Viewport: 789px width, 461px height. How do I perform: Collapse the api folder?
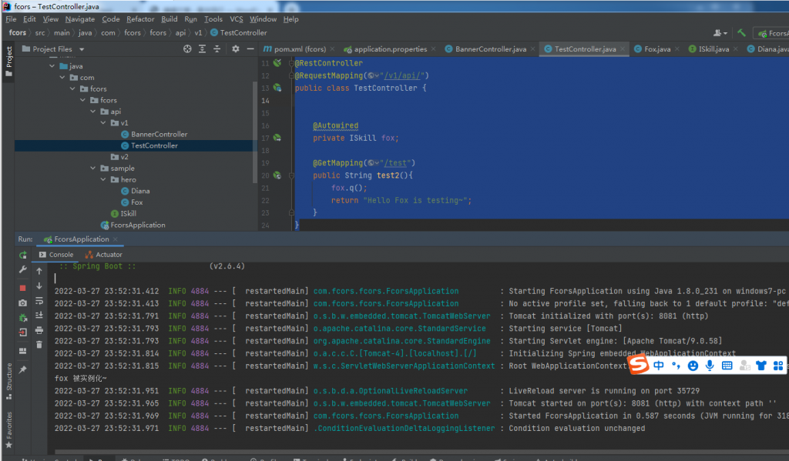tap(93, 112)
